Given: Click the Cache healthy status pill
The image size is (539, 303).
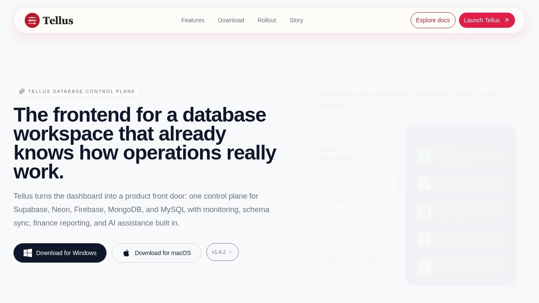Looking at the screenshot, I should (374, 147).
